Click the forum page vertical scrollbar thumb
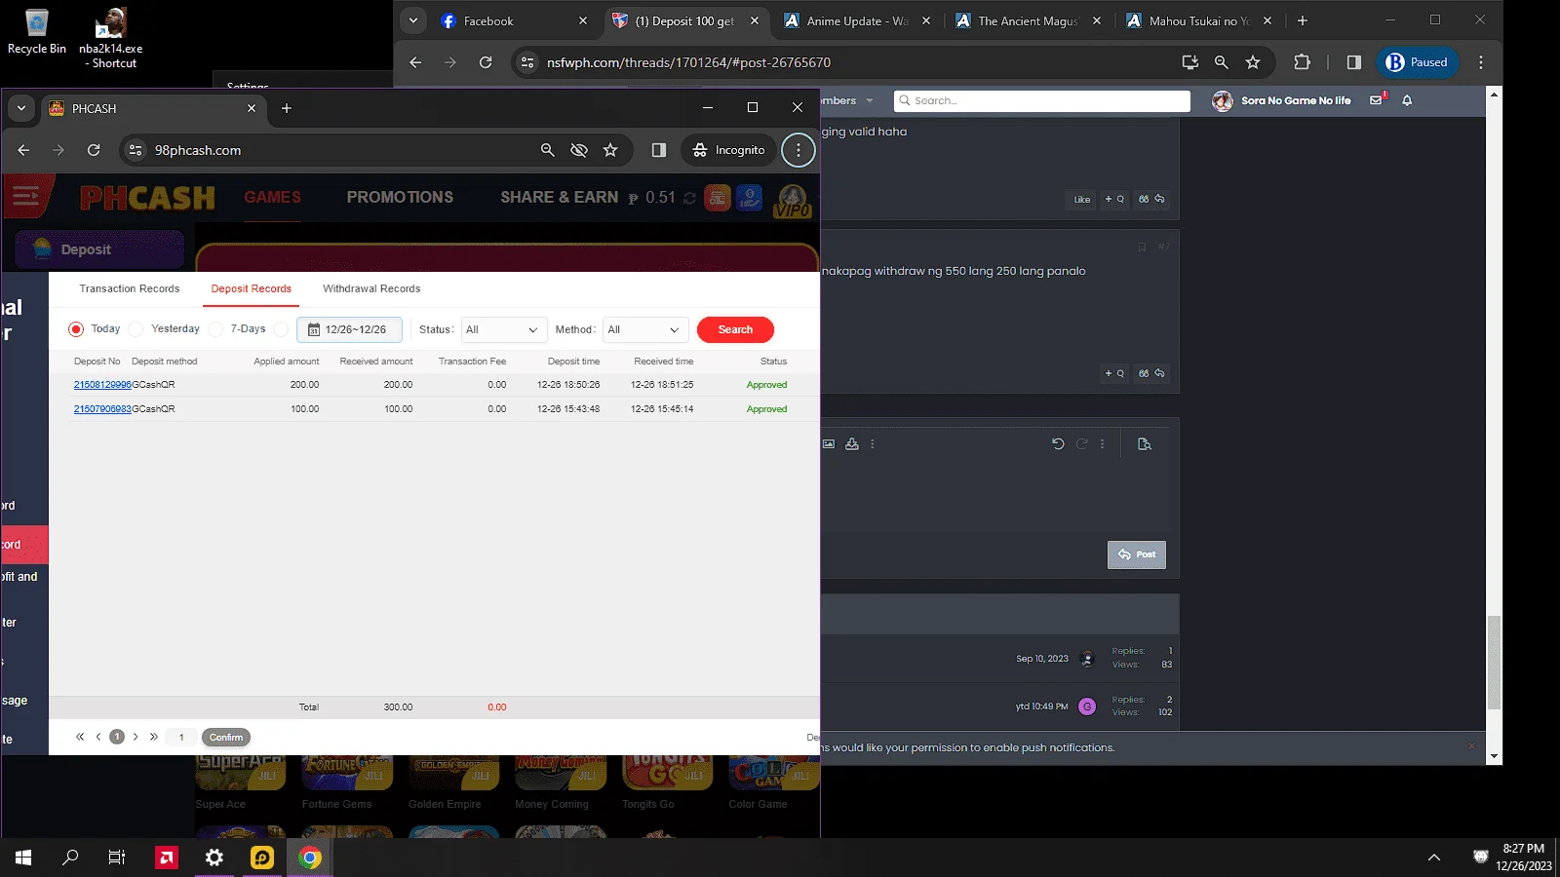The image size is (1560, 877). (x=1494, y=663)
